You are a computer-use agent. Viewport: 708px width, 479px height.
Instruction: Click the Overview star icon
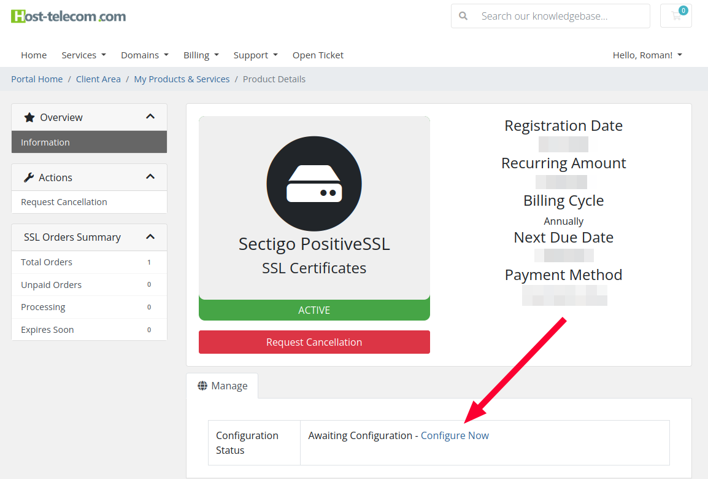tap(29, 117)
